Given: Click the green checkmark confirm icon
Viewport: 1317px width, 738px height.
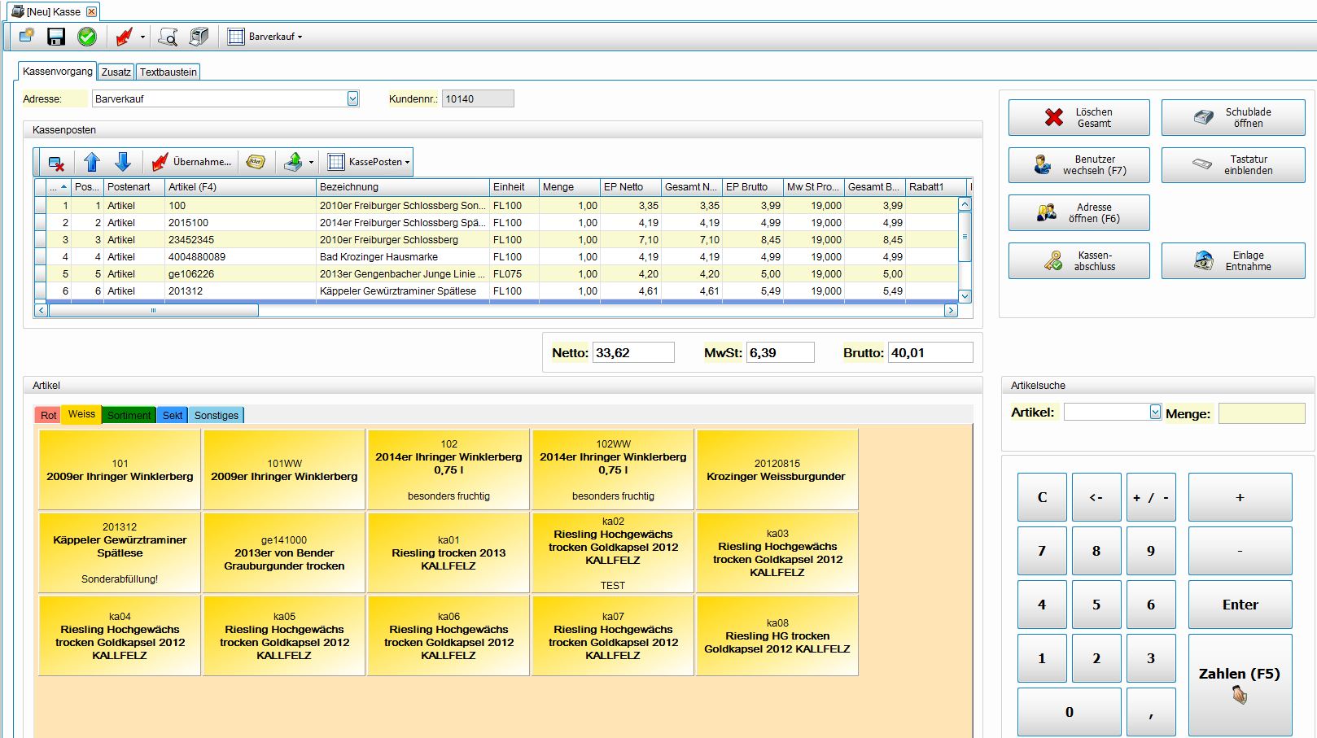Looking at the screenshot, I should 87,37.
